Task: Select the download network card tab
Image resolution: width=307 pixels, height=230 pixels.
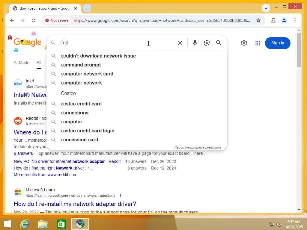Action: 44,8
